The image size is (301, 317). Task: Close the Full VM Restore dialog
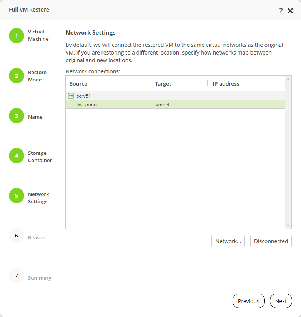290,10
